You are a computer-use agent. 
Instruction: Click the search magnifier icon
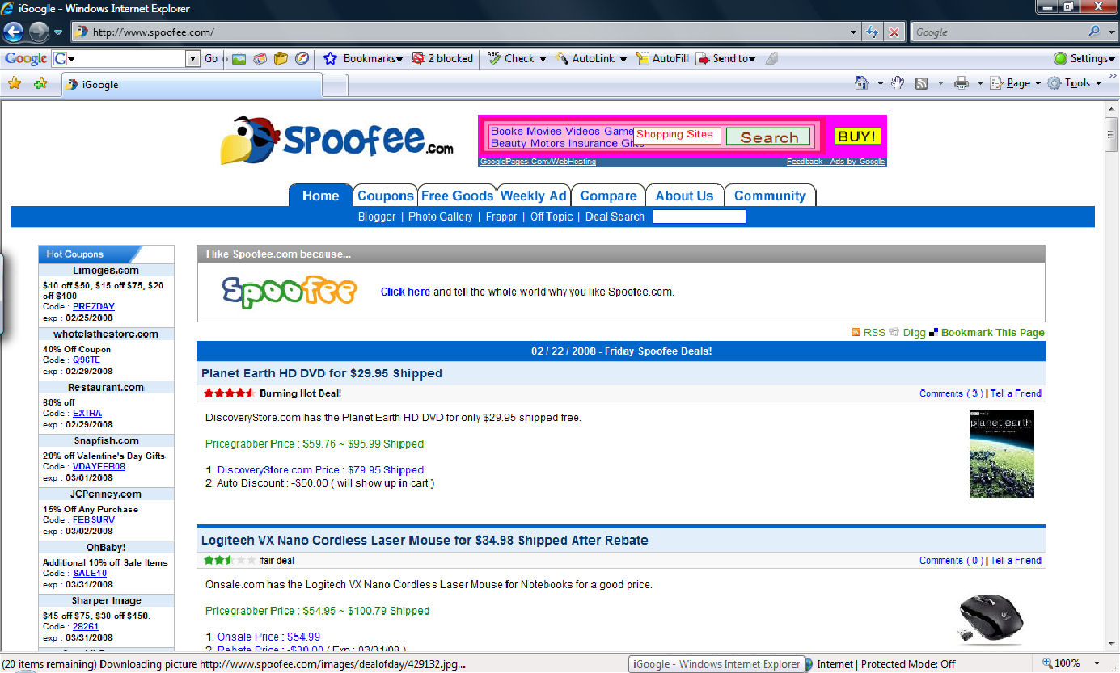(x=1094, y=32)
